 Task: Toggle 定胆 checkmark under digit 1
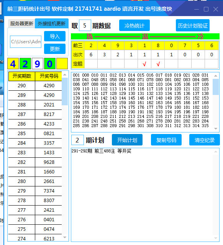(144, 64)
